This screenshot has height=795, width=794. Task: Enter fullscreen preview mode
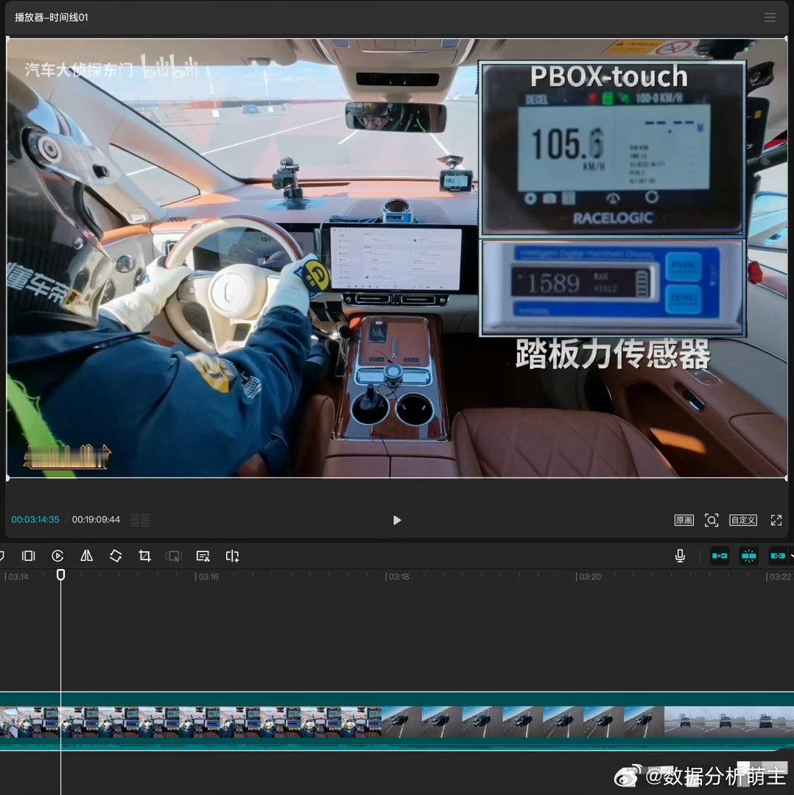click(776, 520)
